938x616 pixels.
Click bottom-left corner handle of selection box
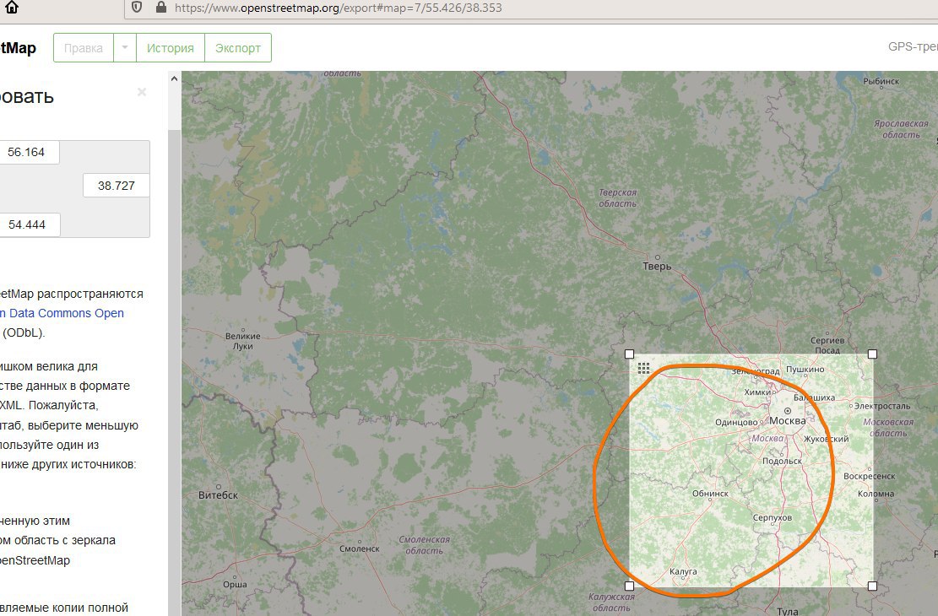tap(629, 586)
